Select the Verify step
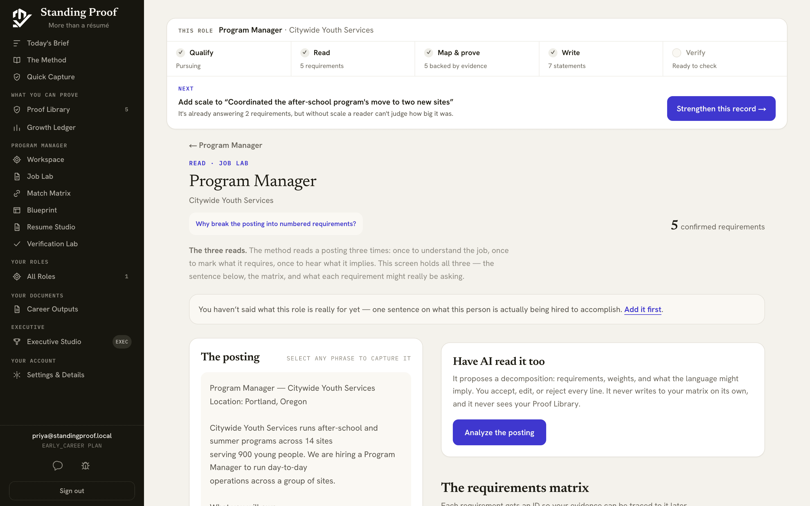Image resolution: width=810 pixels, height=506 pixels. 725,59
